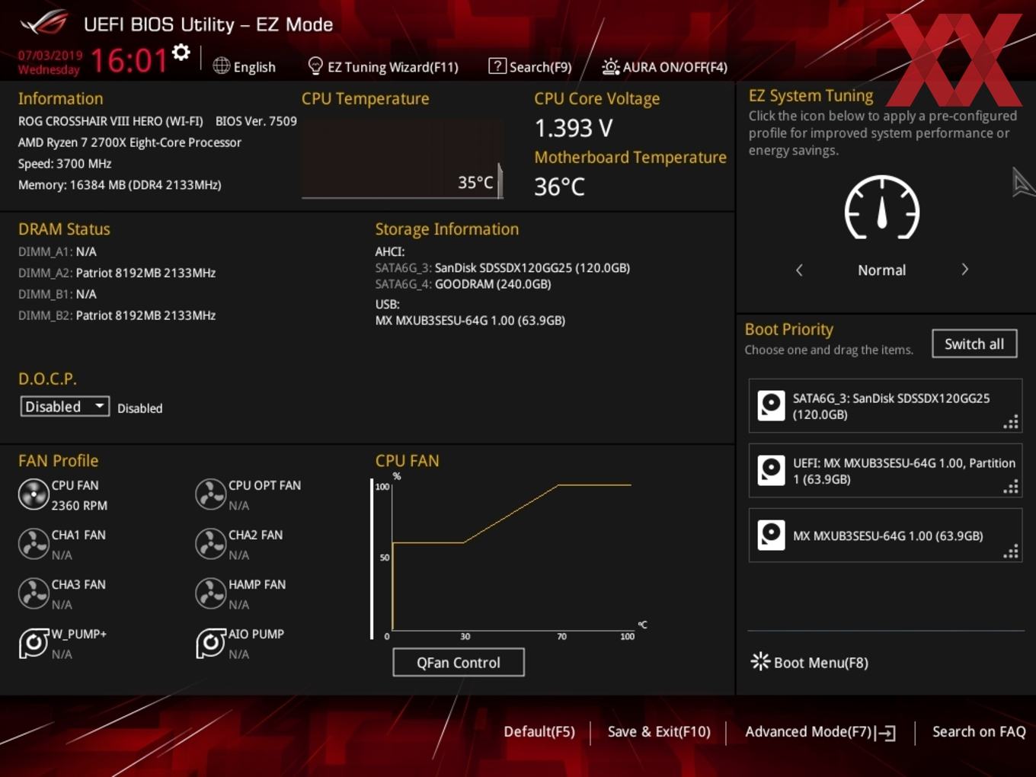Screen dimensions: 1036x777
Task: Select the English language option
Action: pos(254,67)
